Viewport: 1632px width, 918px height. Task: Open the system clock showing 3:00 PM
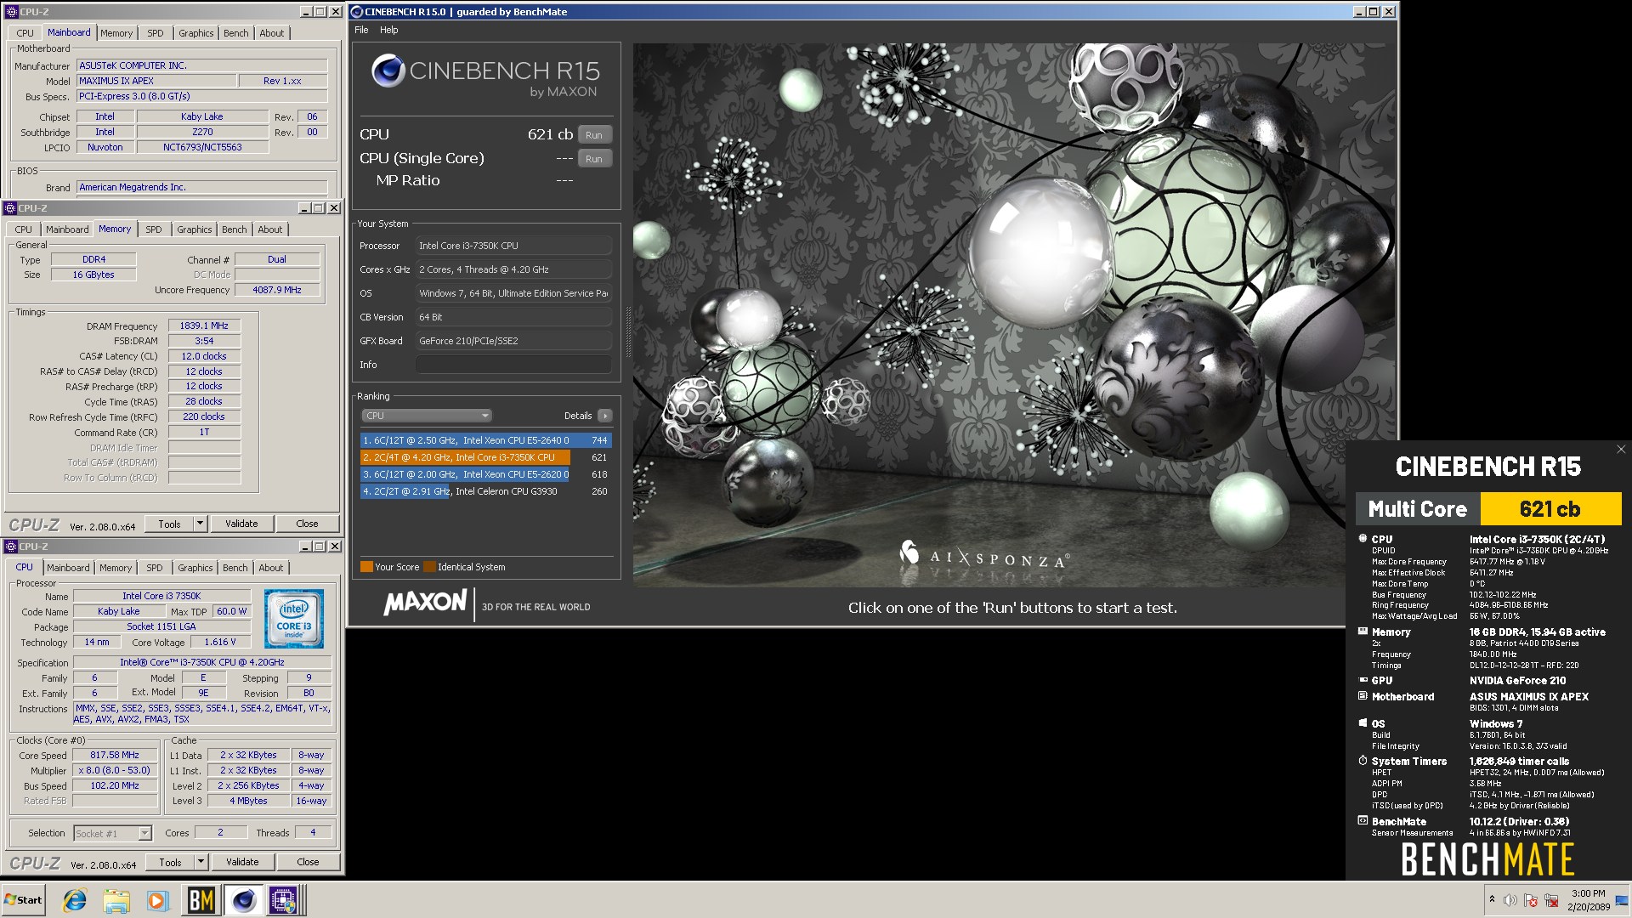tap(1588, 900)
